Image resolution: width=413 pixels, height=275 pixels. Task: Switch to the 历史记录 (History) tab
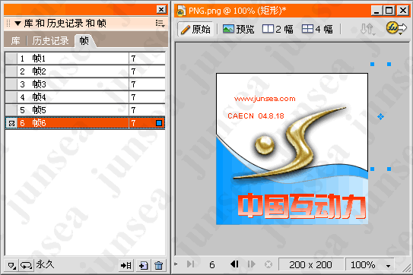50,41
